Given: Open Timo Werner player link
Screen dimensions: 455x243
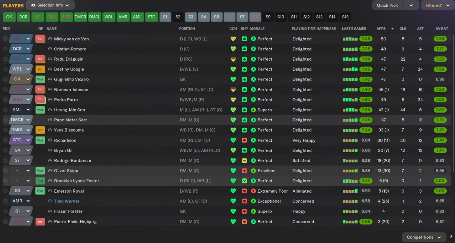Looking at the screenshot, I should pos(67,201).
